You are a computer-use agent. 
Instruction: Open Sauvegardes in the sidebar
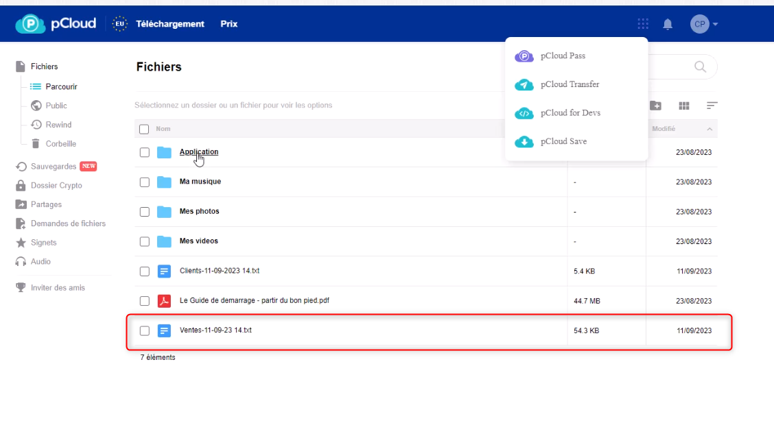[54, 166]
